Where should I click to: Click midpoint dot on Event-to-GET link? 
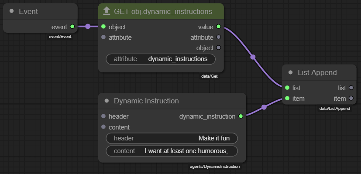coord(88,27)
